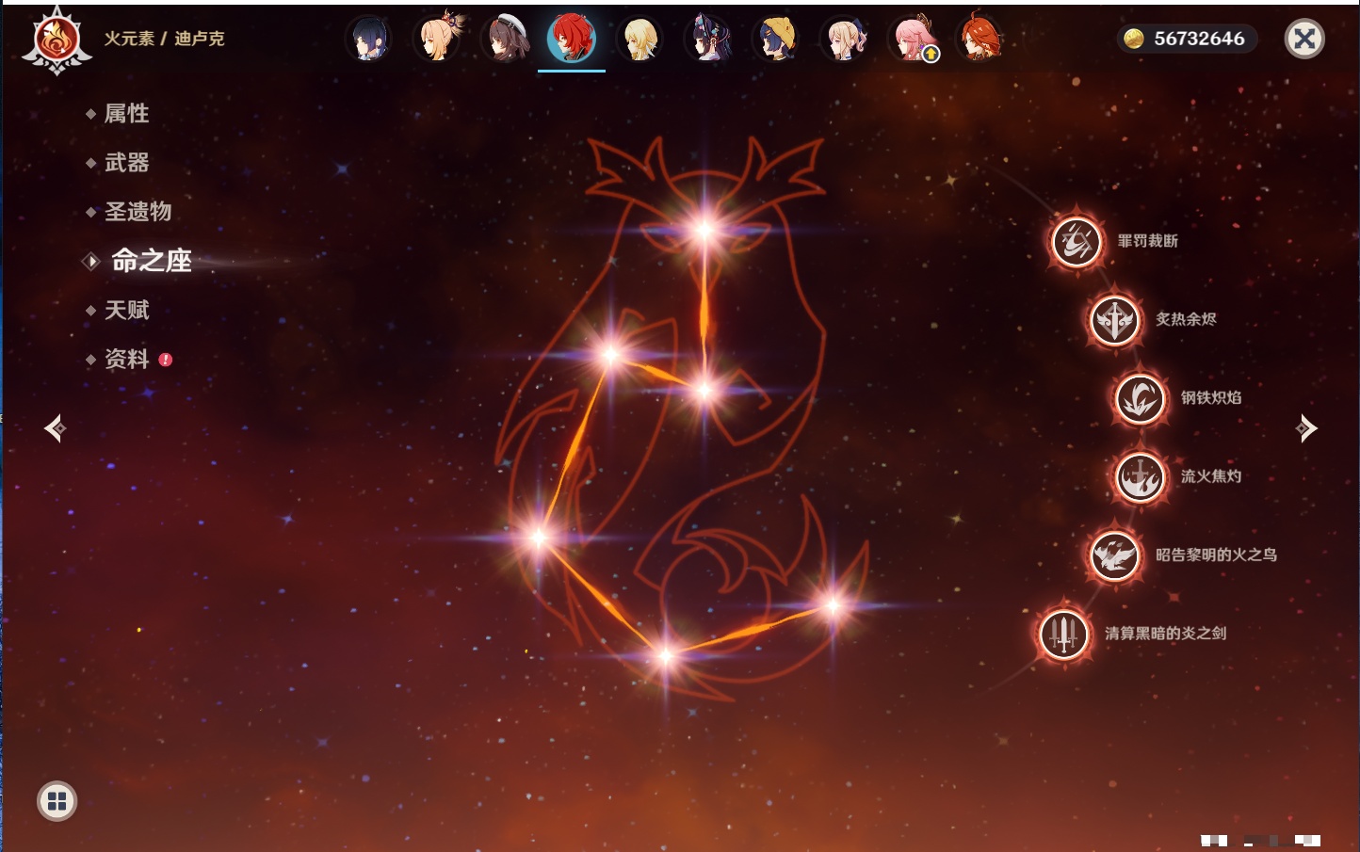Image resolution: width=1360 pixels, height=852 pixels.
Task: Select the blonde traveler avatar with feather
Action: [640, 39]
